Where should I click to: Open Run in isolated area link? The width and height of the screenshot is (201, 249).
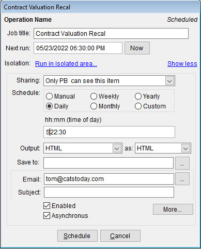(x=66, y=64)
